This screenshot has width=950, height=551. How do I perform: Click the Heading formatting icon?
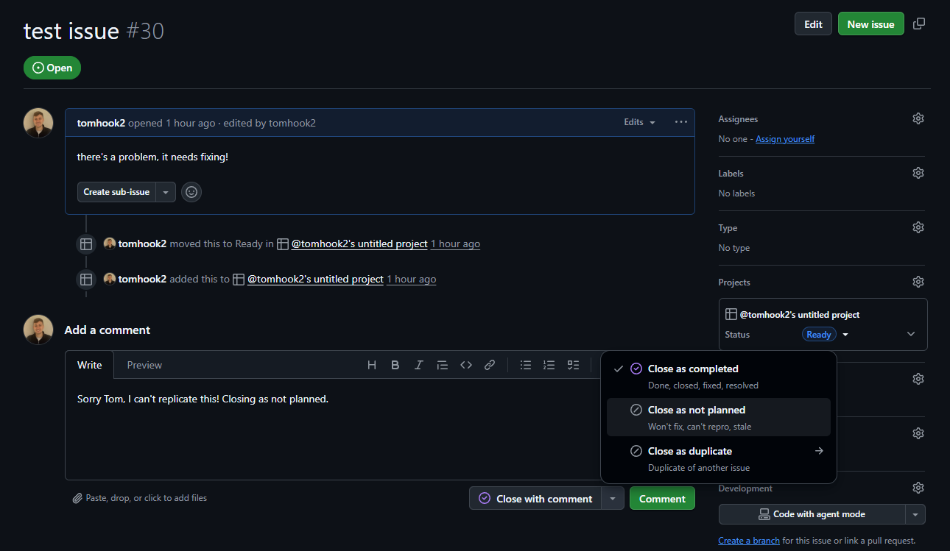tap(372, 365)
